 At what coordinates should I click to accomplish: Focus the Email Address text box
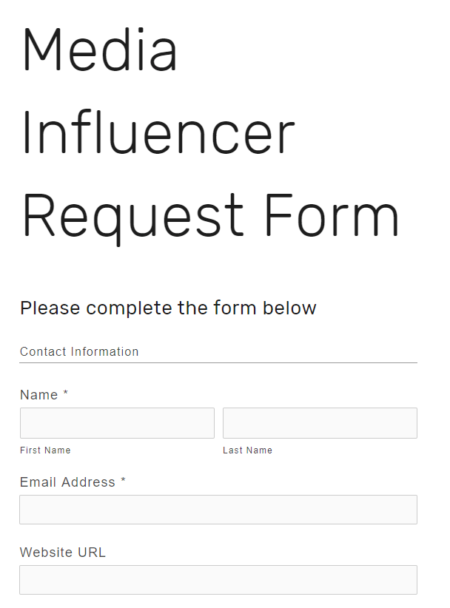pos(218,510)
